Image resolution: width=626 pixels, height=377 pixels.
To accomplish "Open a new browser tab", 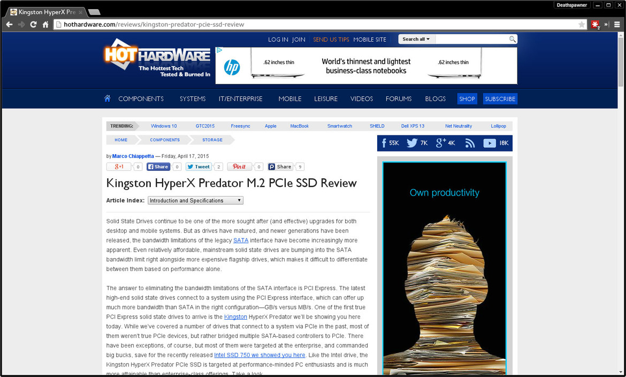I will 94,12.
